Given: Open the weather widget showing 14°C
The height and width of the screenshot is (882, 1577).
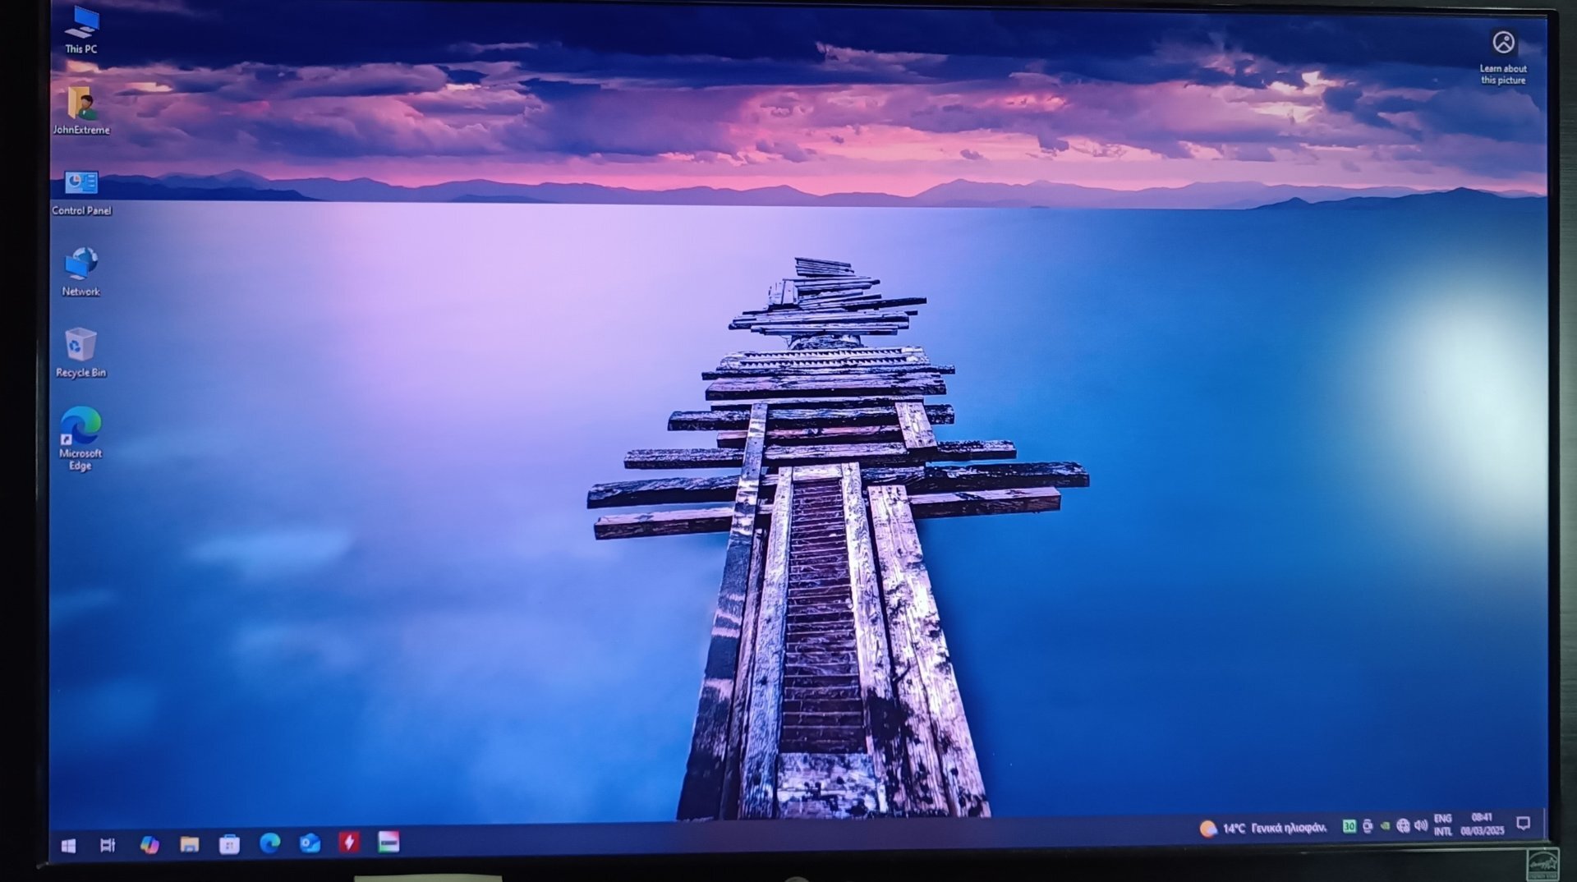Looking at the screenshot, I should click(1262, 829).
